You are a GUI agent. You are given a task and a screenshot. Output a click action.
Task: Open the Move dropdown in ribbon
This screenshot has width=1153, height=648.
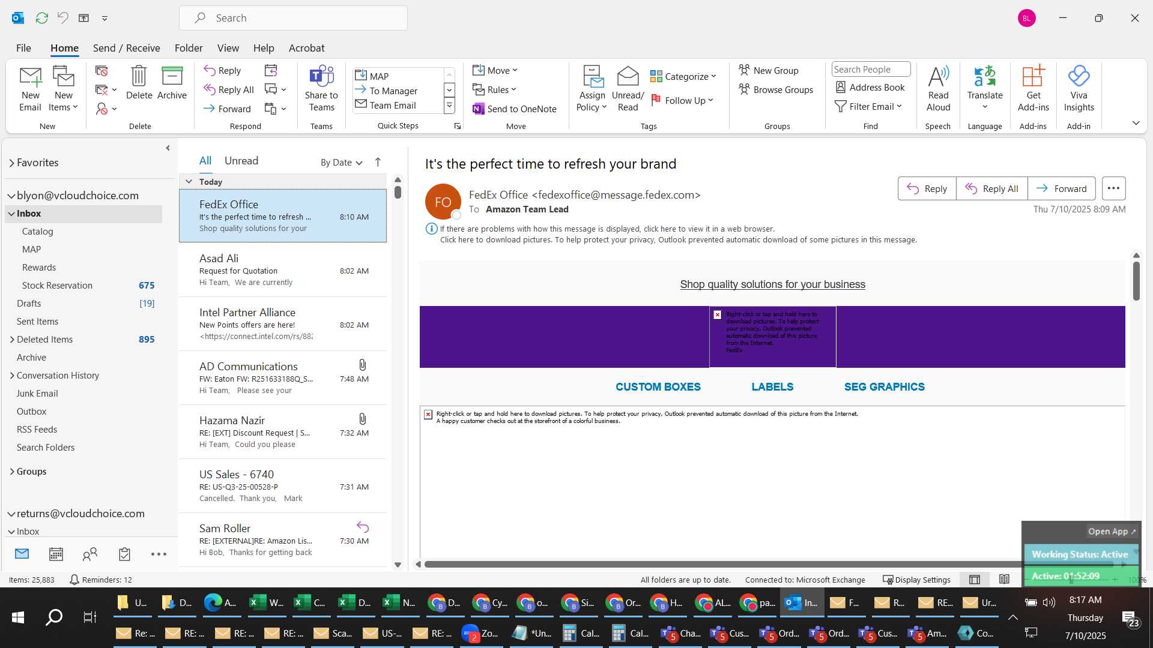click(495, 70)
